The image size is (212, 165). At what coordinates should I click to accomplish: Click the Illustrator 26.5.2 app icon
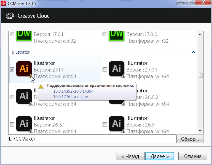[117, 102]
